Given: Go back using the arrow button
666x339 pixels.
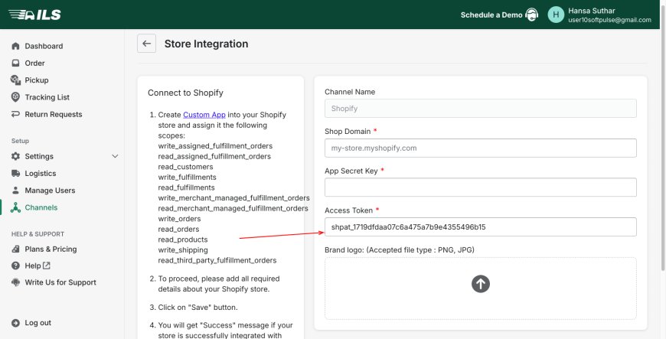Looking at the screenshot, I should click(146, 44).
